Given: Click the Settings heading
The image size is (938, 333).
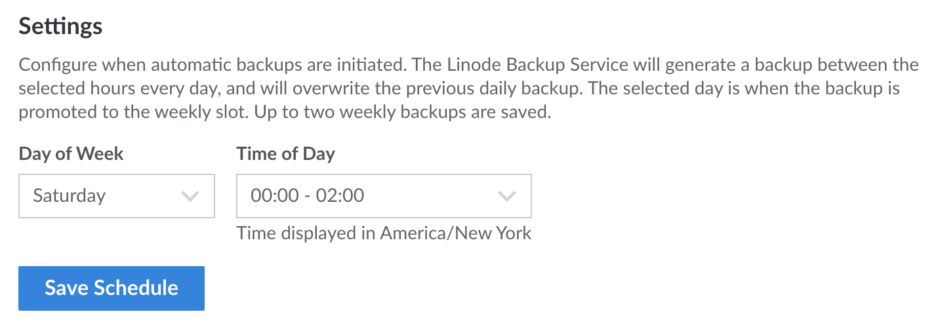Looking at the screenshot, I should pos(60,26).
